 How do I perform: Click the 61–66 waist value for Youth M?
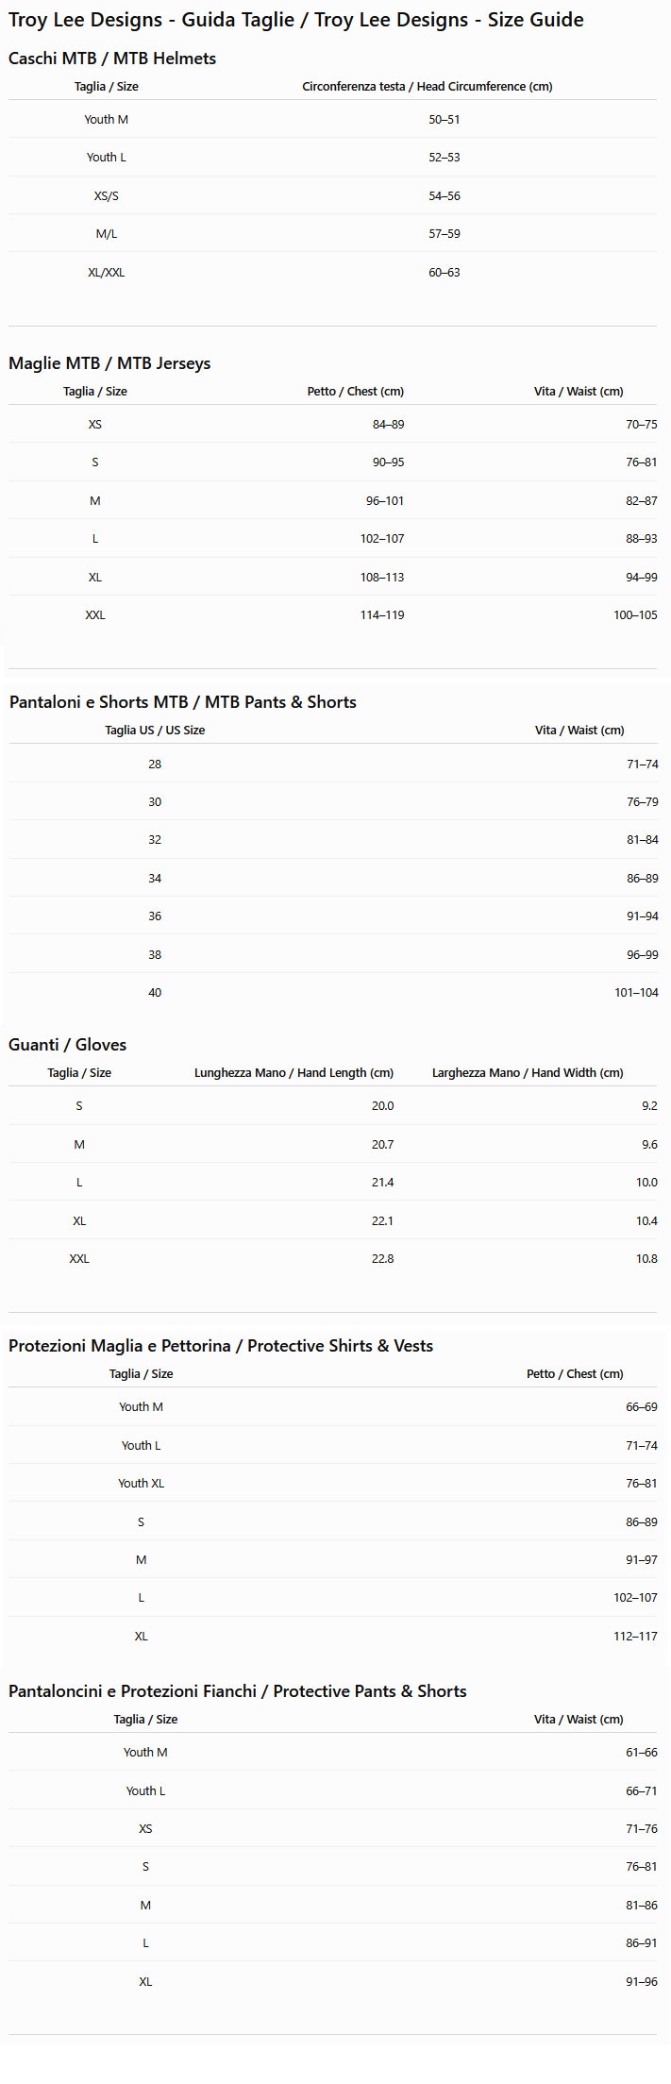pyautogui.click(x=642, y=1753)
